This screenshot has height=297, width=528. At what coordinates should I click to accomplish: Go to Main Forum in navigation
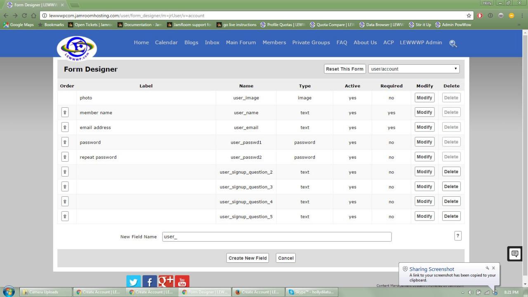pyautogui.click(x=241, y=42)
